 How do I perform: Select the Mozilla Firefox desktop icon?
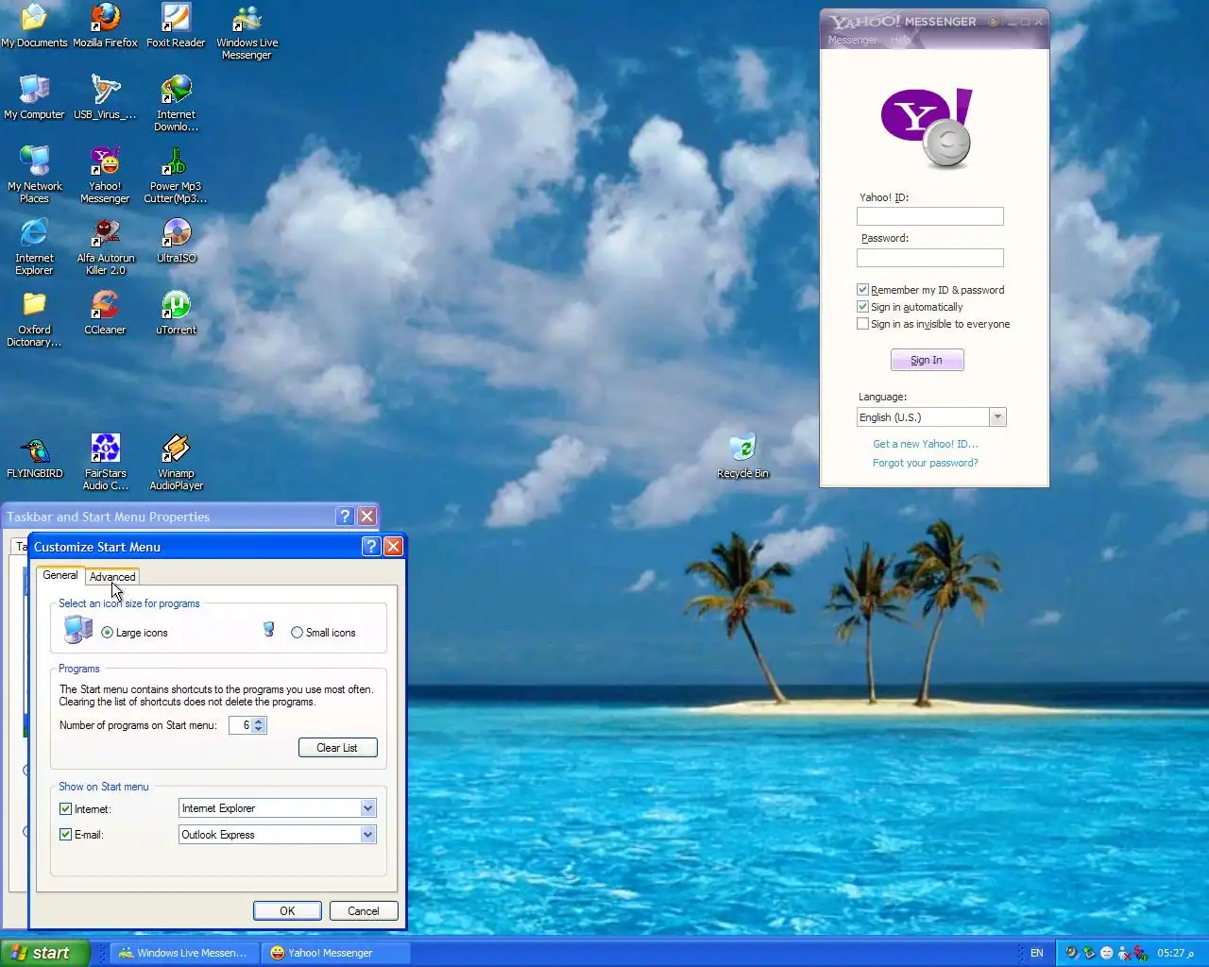(x=105, y=26)
